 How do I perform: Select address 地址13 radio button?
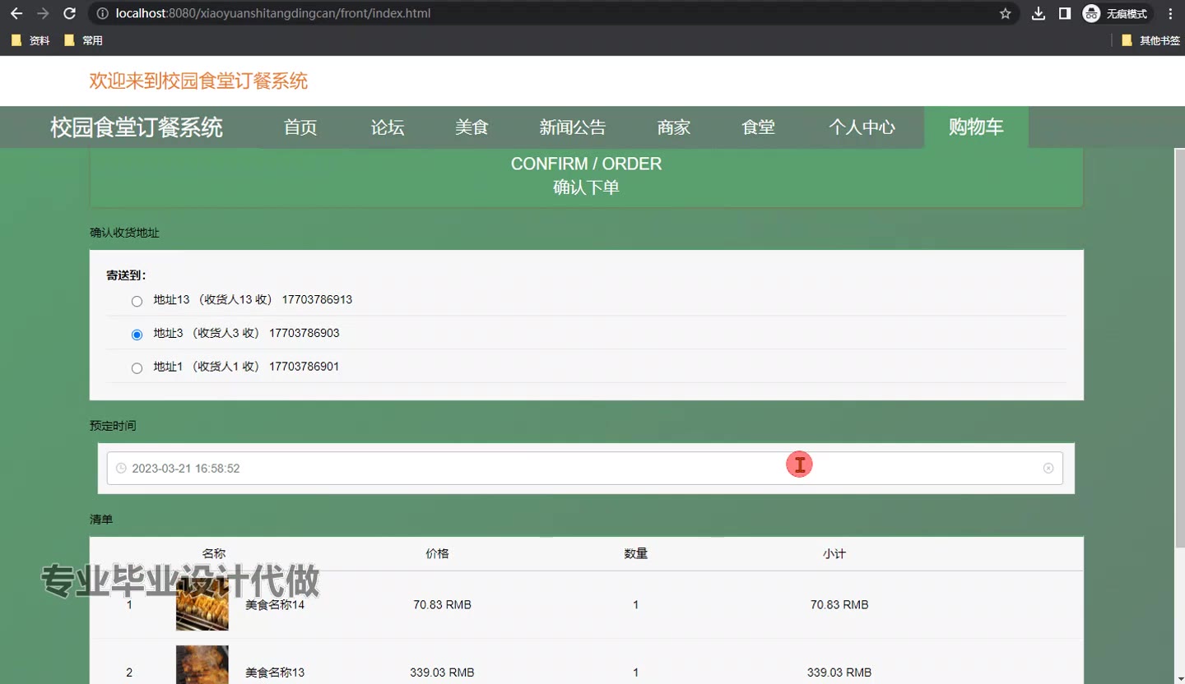[x=137, y=302]
